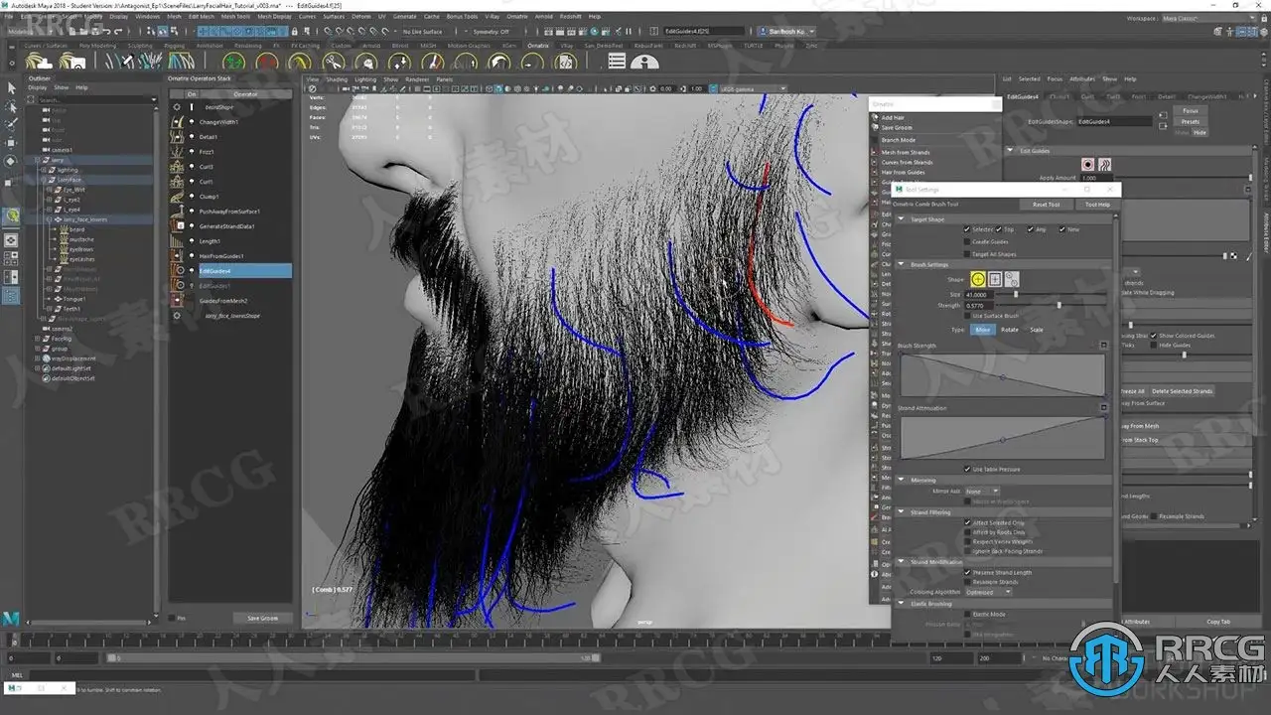
Task: Choose the square brush shape icon
Action: click(x=995, y=280)
